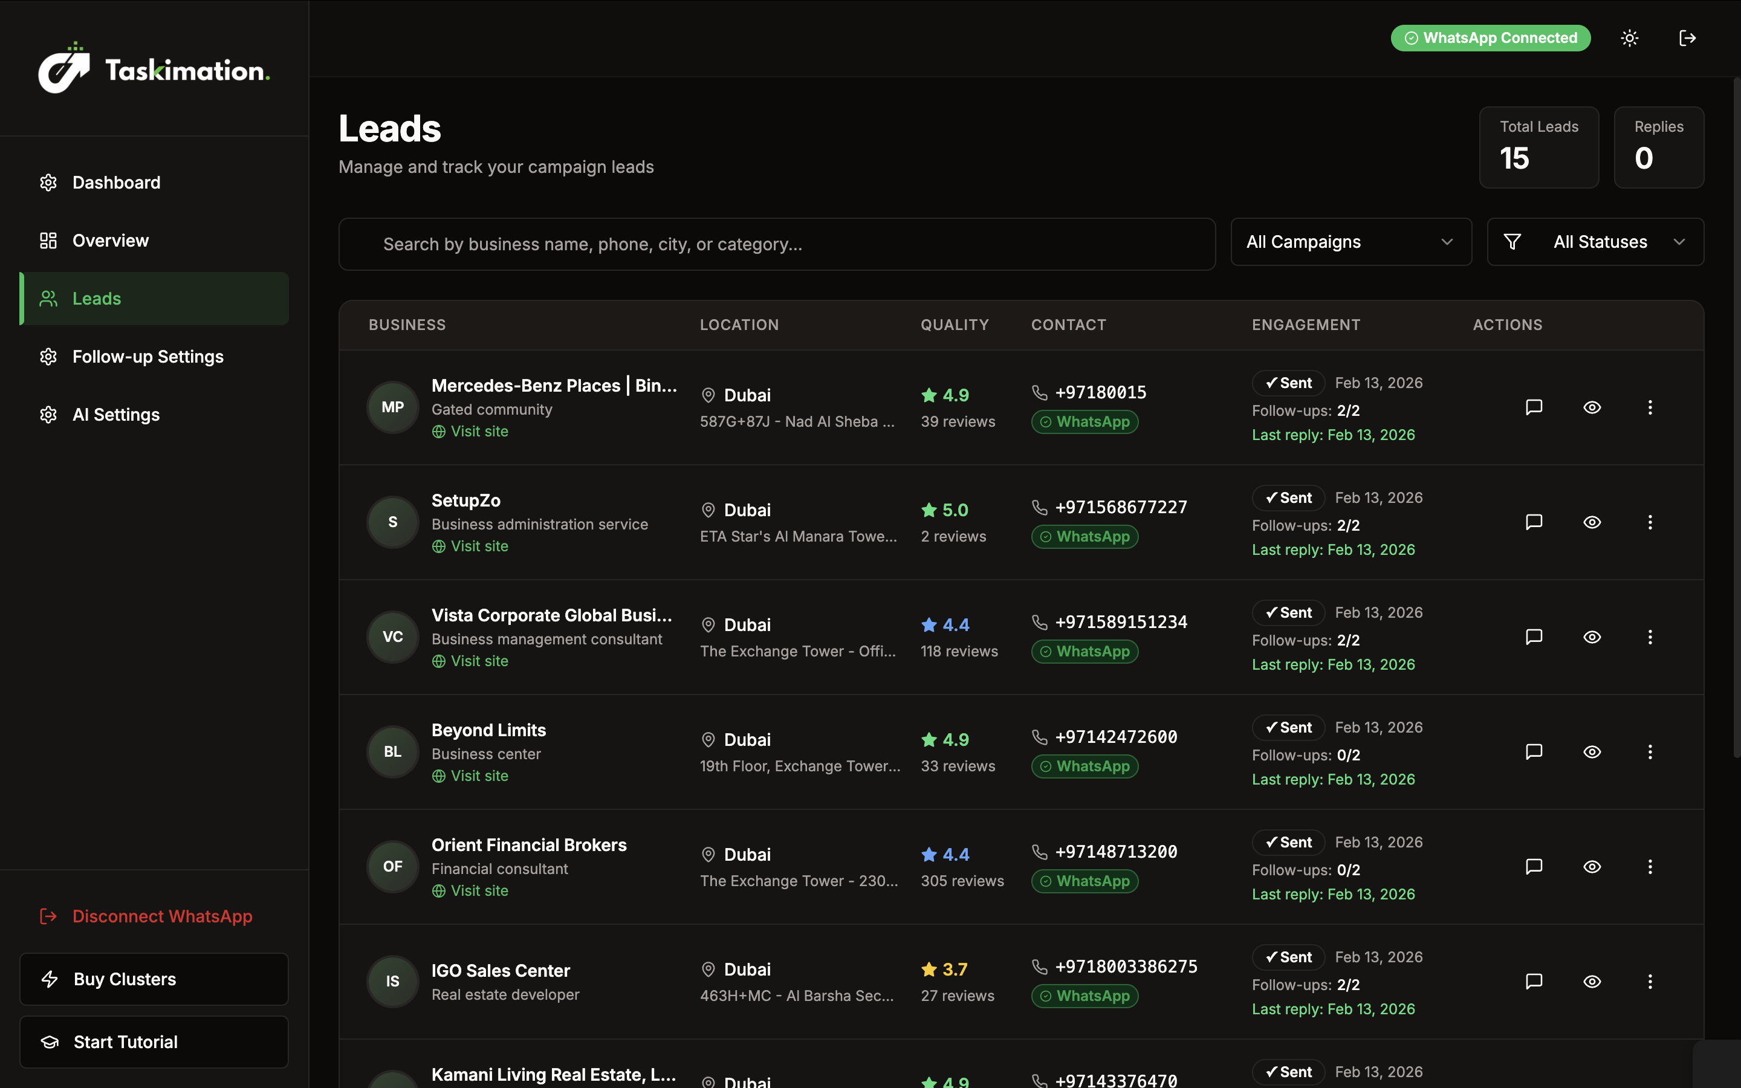Image resolution: width=1741 pixels, height=1088 pixels.
Task: Toggle light theme with sun icon
Action: coord(1630,38)
